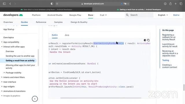
Task: Jump to Receiving an activity result in a separate class
Action: click(170, 53)
